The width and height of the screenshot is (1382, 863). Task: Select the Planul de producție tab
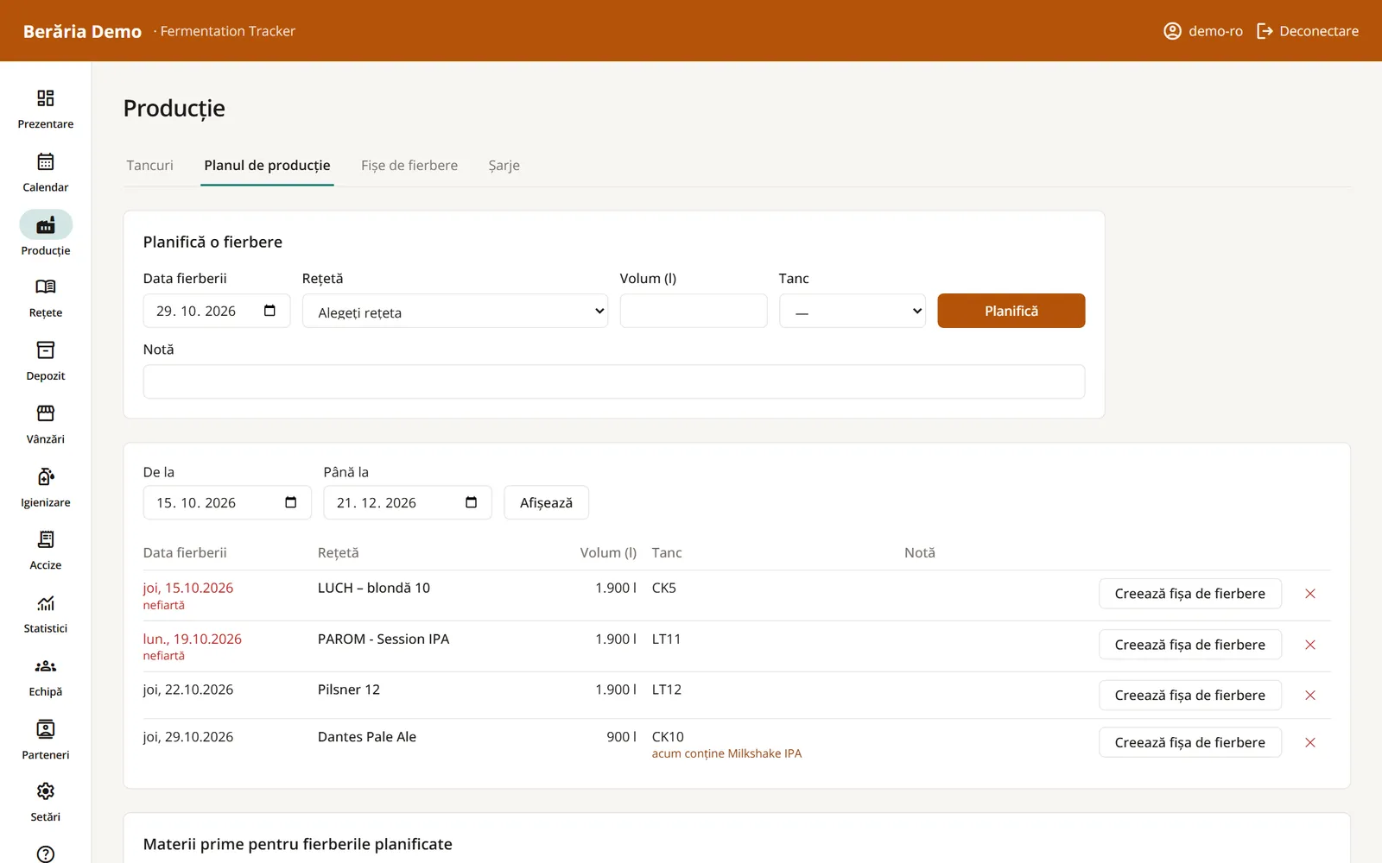[267, 166]
